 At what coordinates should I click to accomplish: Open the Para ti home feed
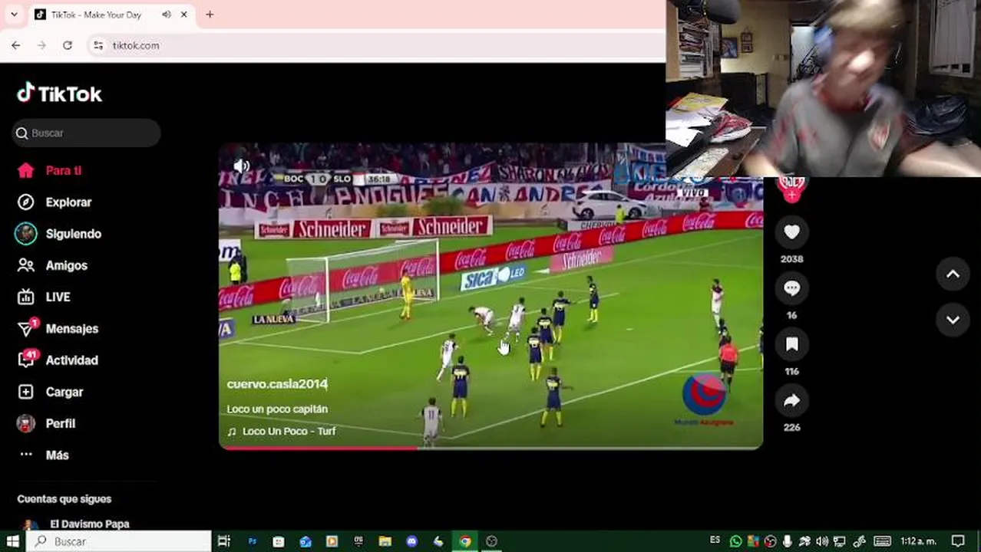[51, 170]
